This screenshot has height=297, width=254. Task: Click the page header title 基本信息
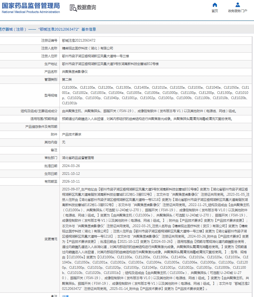tap(89, 29)
